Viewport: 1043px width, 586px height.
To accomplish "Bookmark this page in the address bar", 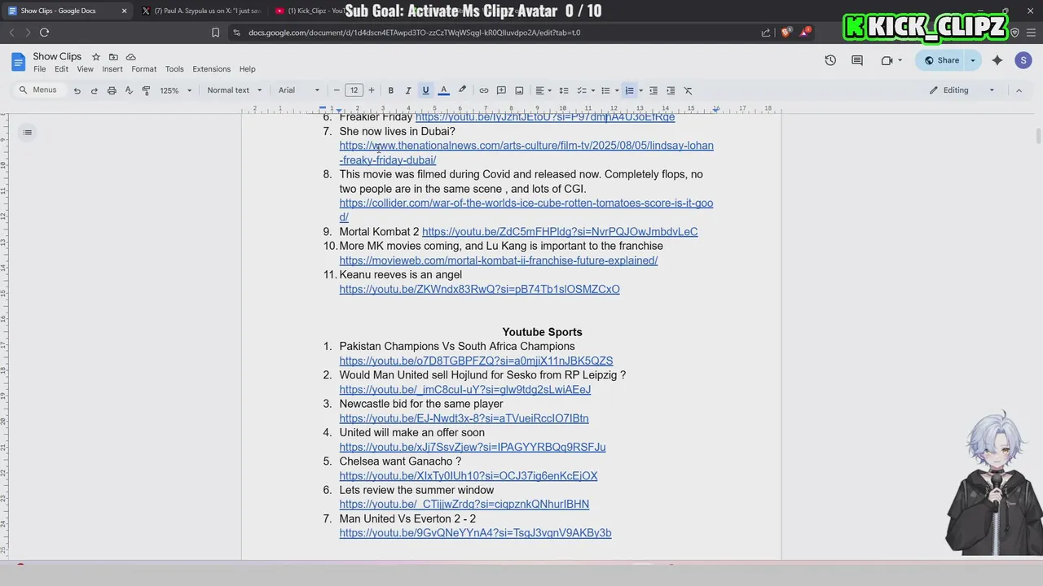I will click(x=215, y=33).
